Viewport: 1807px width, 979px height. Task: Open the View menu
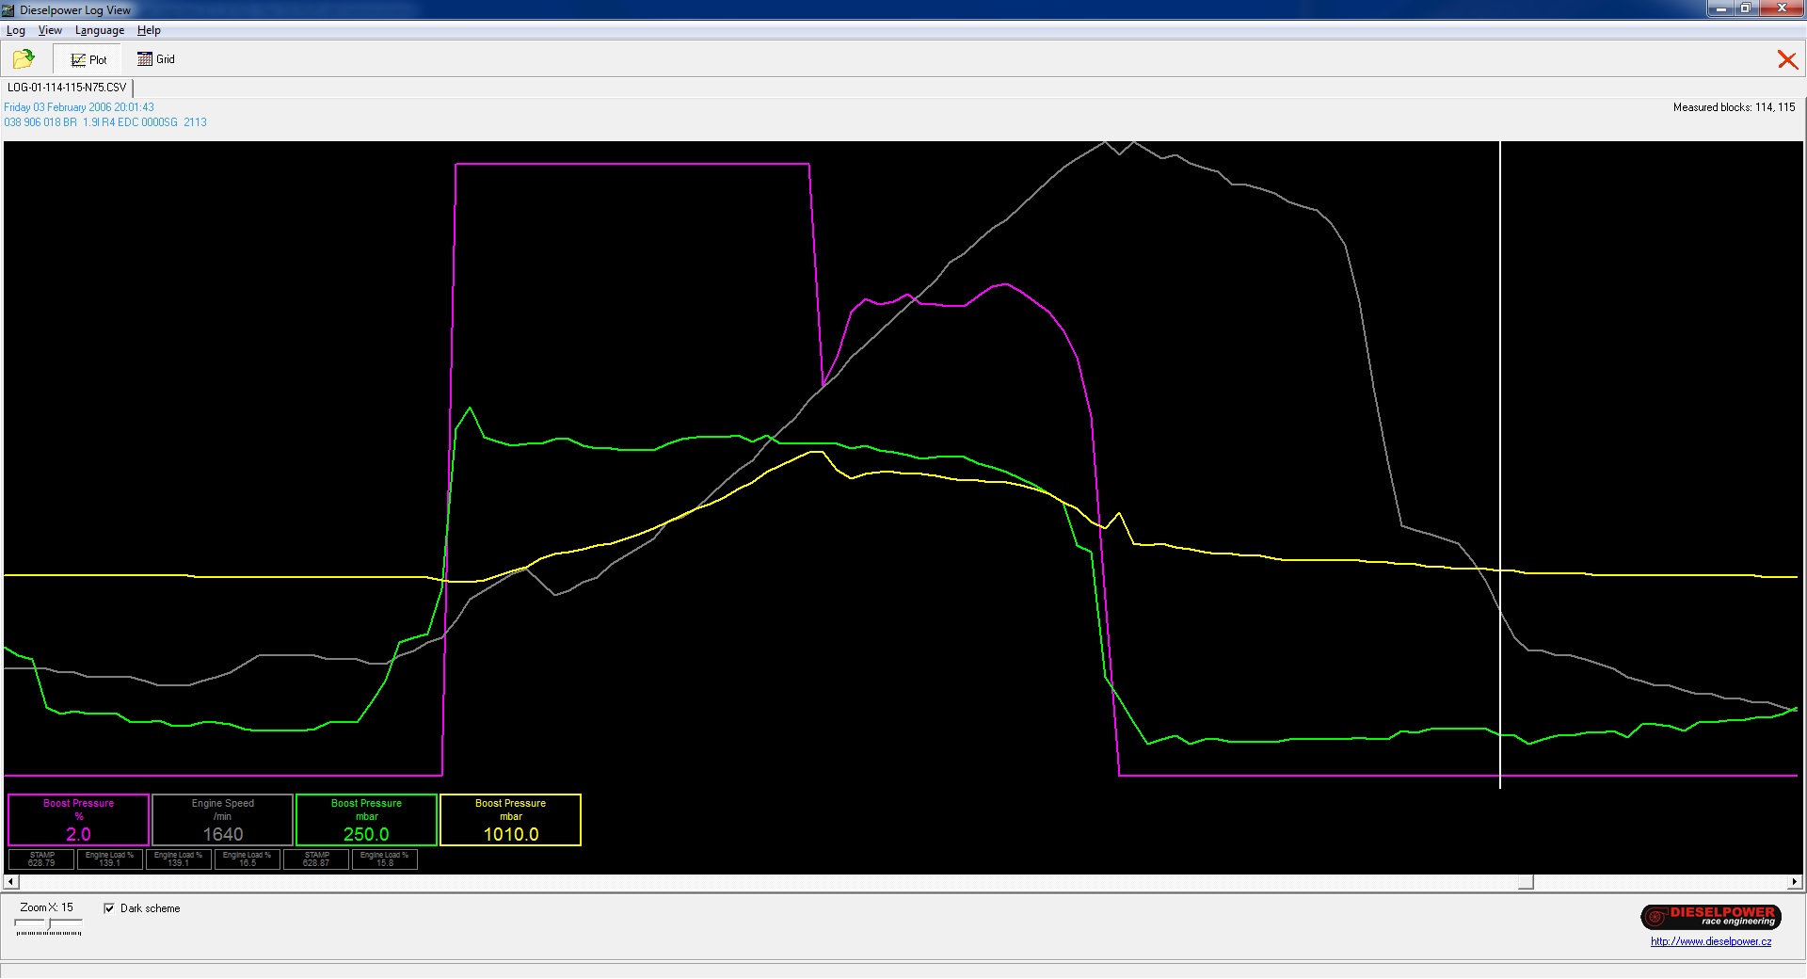pyautogui.click(x=50, y=30)
